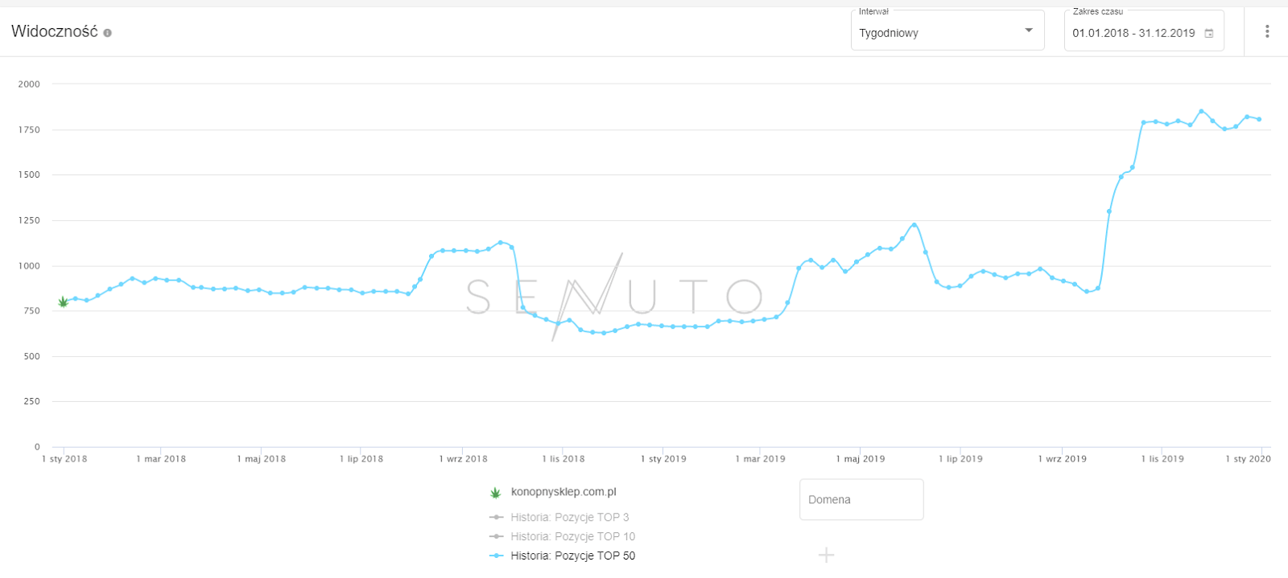Open the Zakres czasu date range picker

click(1144, 31)
